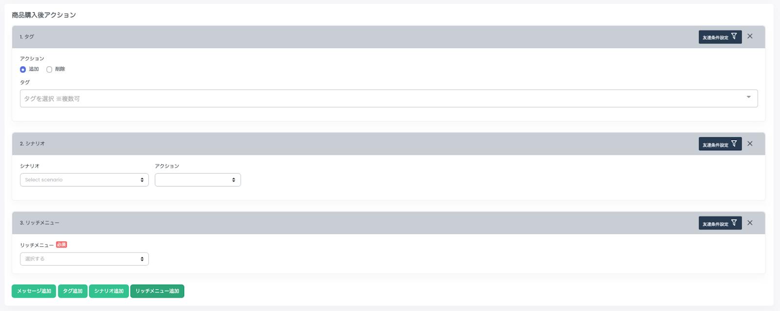The image size is (780, 311).
Task: Open the Select scenario dropdown
Action: (x=84, y=180)
